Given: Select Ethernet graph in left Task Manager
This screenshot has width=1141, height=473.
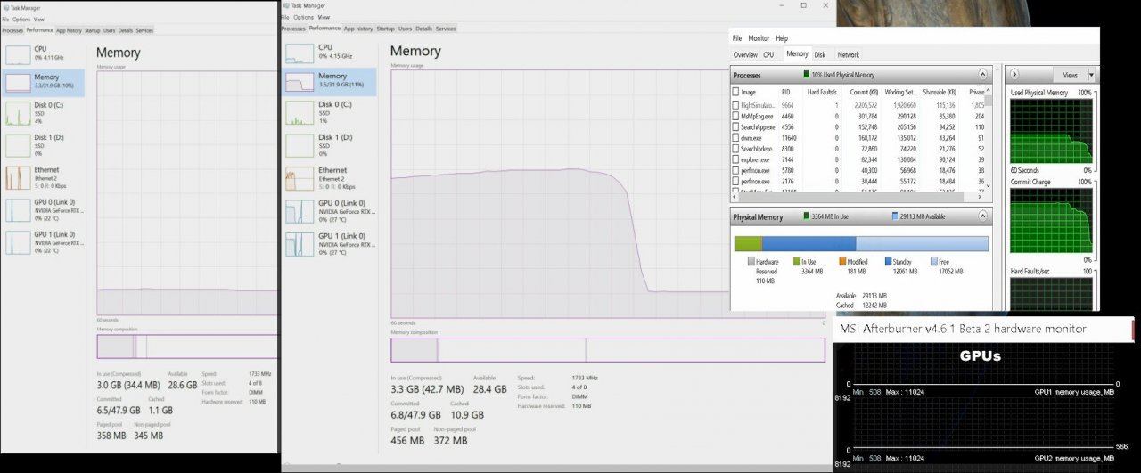Looking at the screenshot, I should point(18,177).
